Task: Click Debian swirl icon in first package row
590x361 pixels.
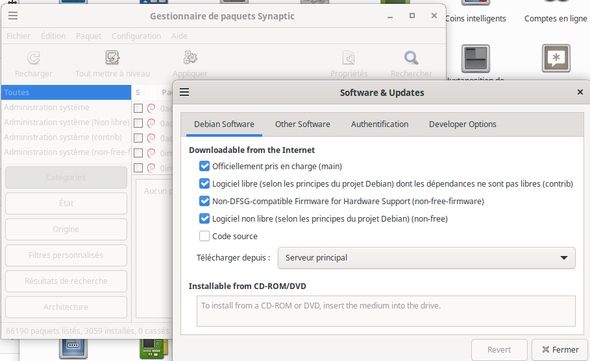Action: coord(151,108)
